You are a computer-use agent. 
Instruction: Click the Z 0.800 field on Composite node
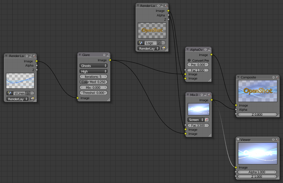click(258, 114)
